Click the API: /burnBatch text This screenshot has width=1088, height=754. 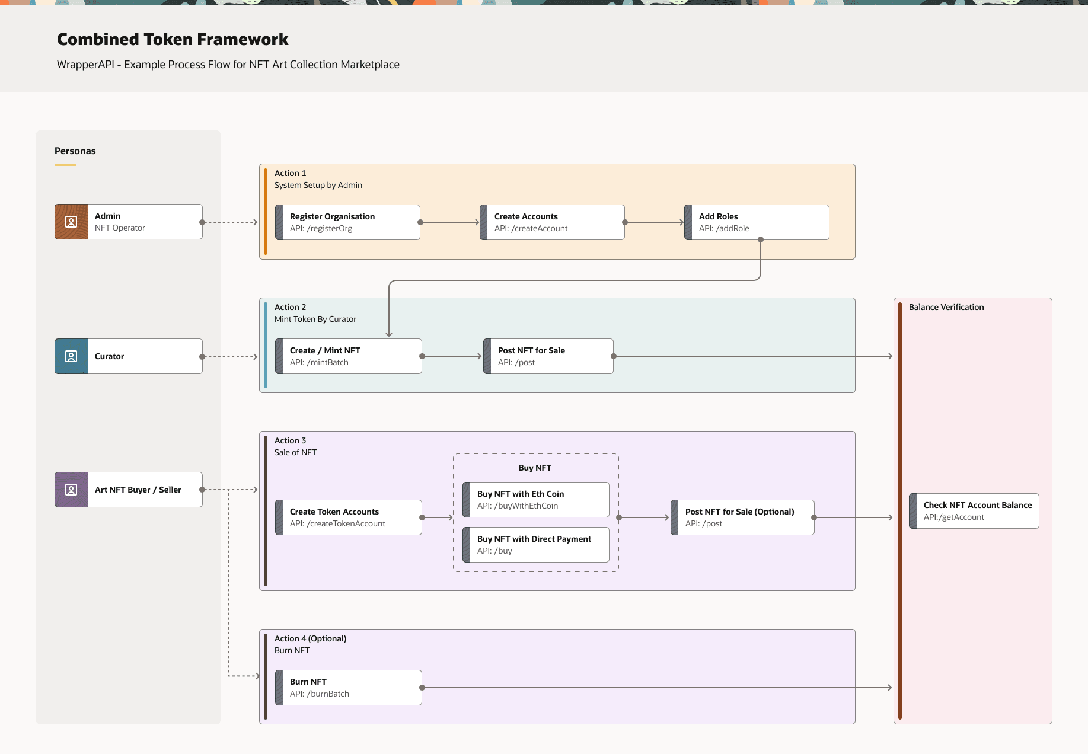click(320, 694)
